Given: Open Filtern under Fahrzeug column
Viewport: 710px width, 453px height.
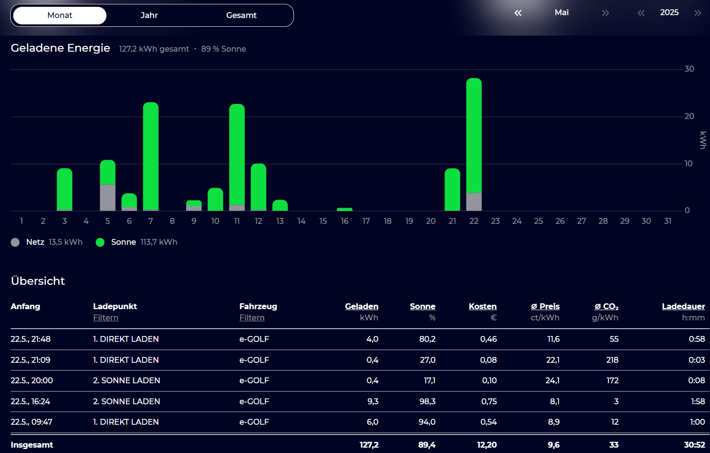Looking at the screenshot, I should tap(252, 318).
